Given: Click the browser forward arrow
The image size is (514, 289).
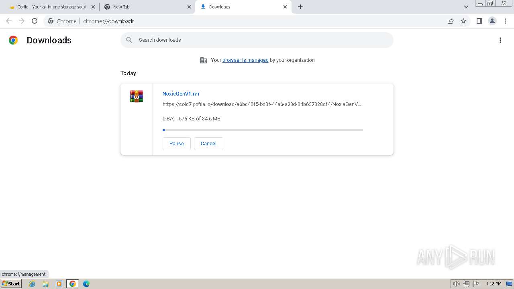Looking at the screenshot, I should click(22, 21).
